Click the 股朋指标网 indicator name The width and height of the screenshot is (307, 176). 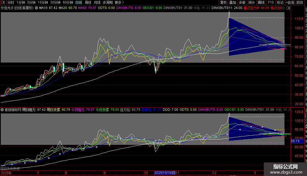point(13,110)
